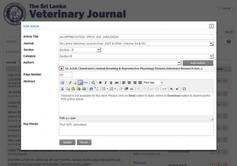This screenshot has width=237, height=166.
Task: Click inside the Abstract text body
Action: (136, 104)
